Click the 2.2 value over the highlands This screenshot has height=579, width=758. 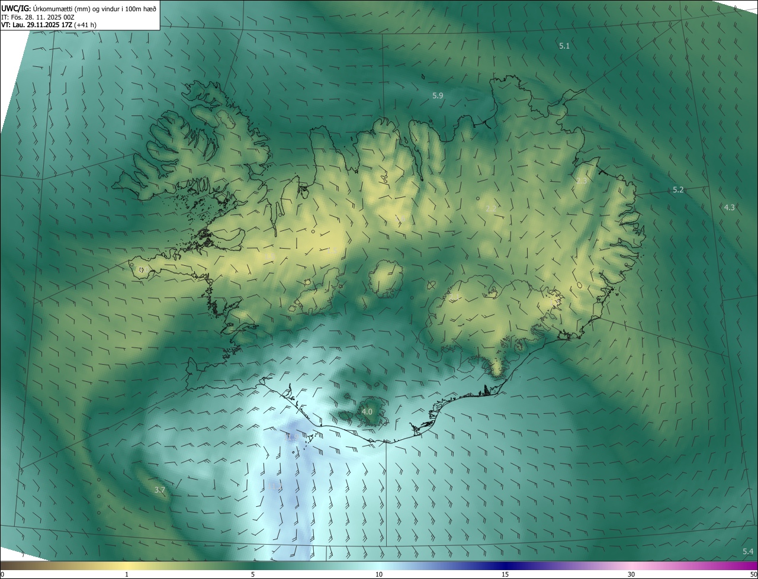491,208
